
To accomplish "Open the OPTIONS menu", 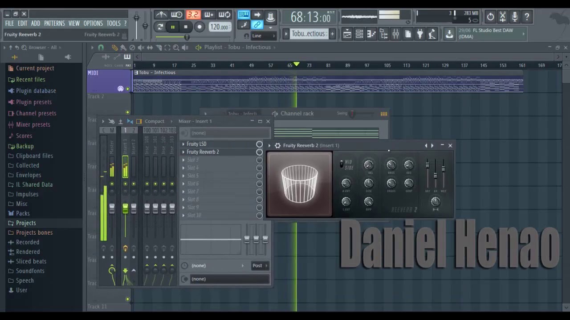I will 93,23.
